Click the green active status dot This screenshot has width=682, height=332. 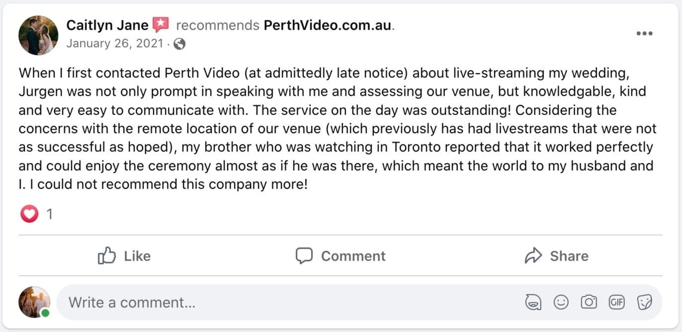coord(45,313)
